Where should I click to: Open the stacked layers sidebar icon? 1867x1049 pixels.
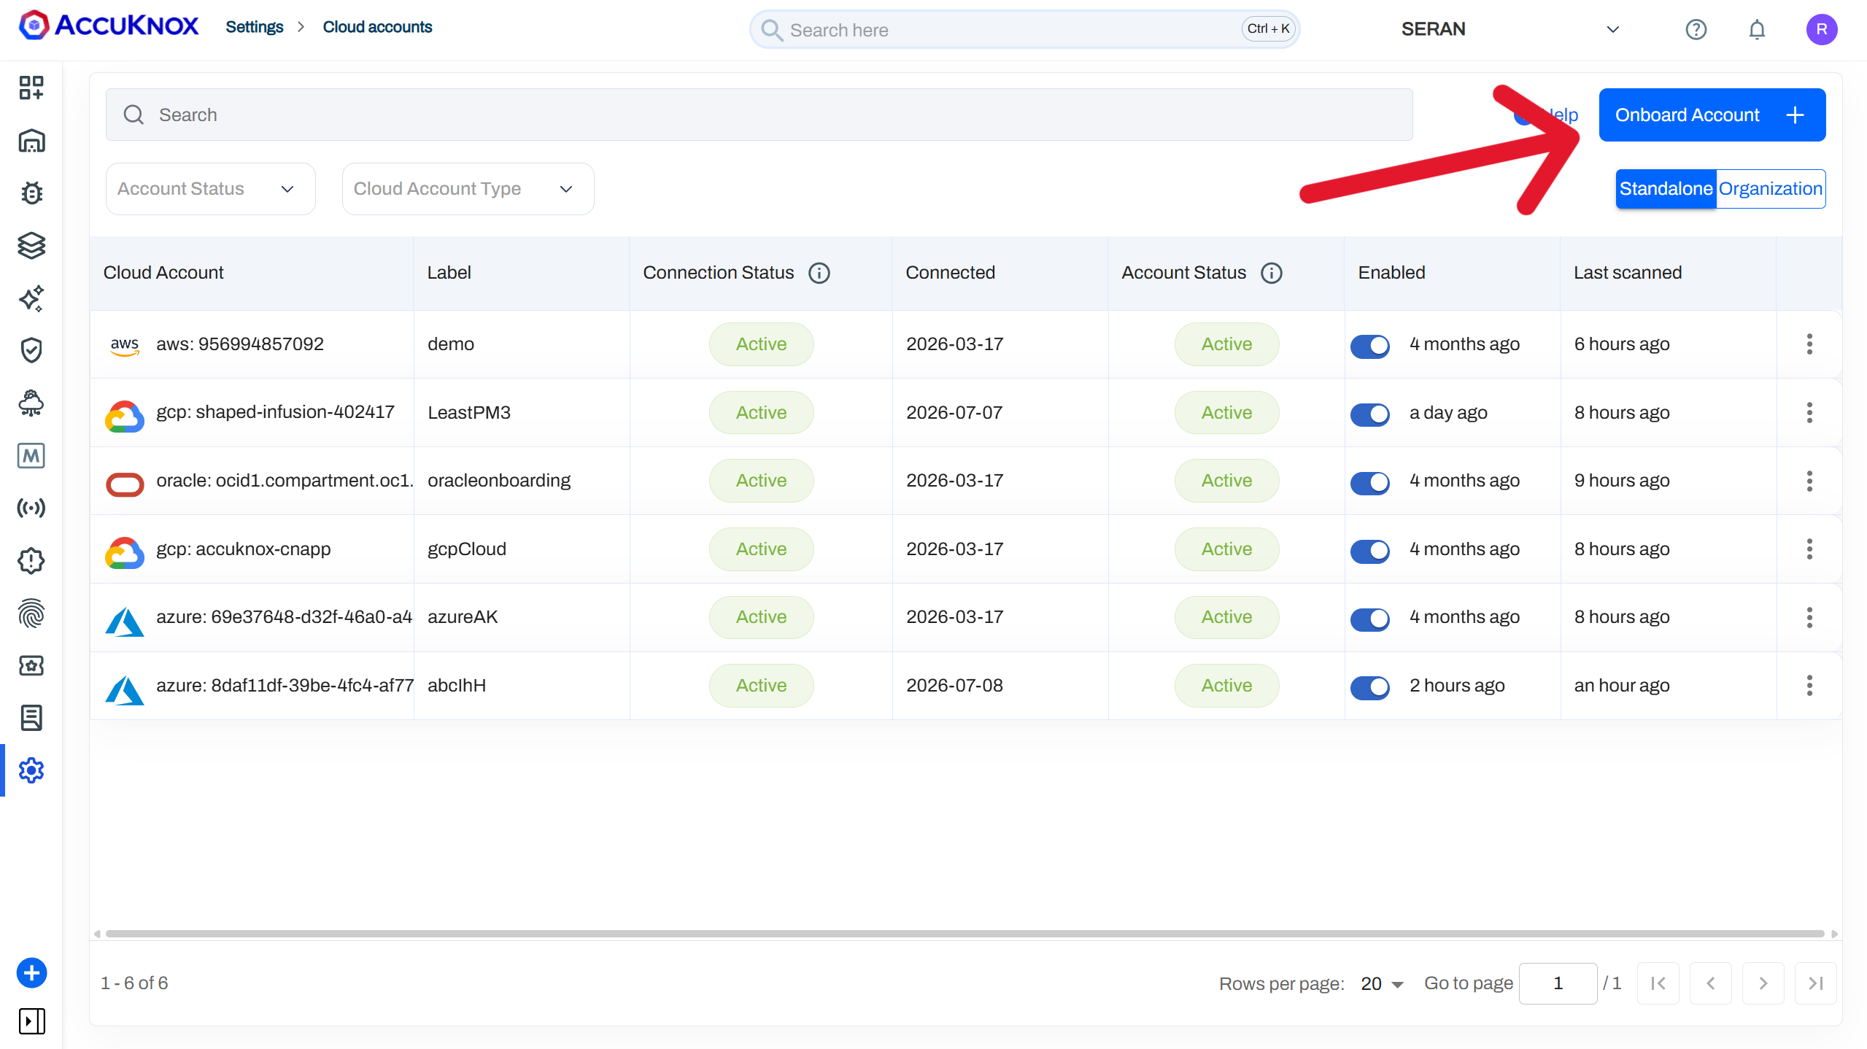31,245
